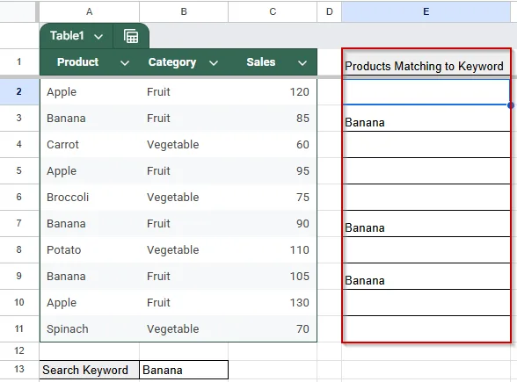Click the active cell E2
Viewport: 517px width, 382px height.
(x=426, y=92)
